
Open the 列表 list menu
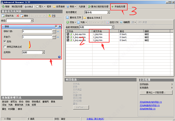click(82, 22)
